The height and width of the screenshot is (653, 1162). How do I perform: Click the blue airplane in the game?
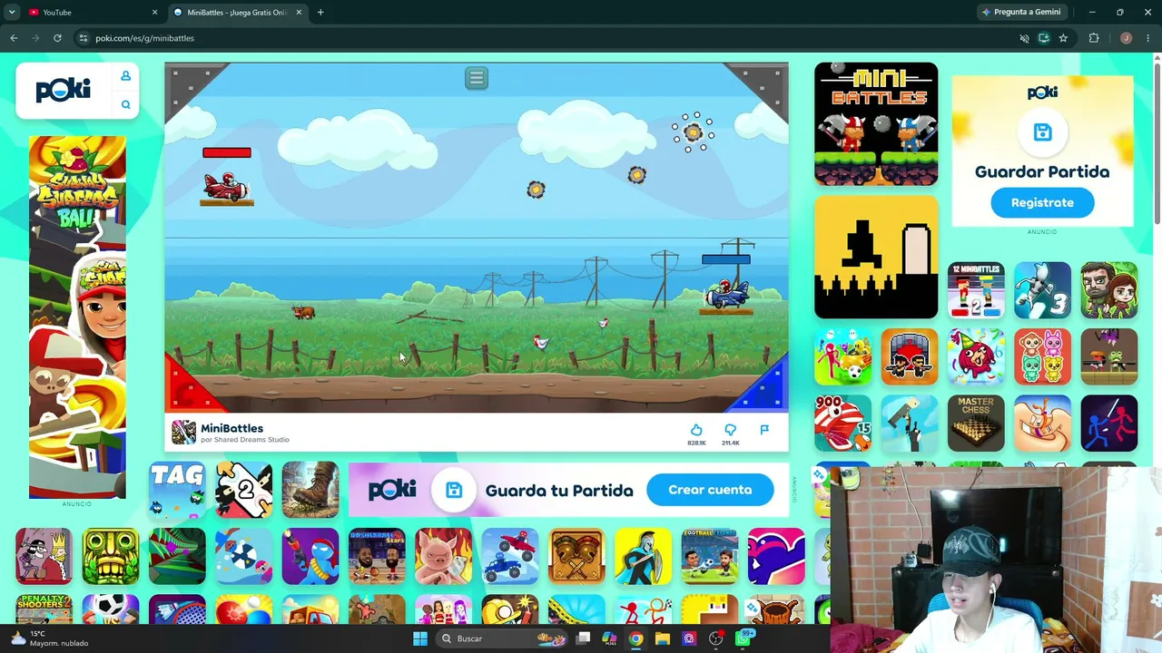click(x=727, y=295)
